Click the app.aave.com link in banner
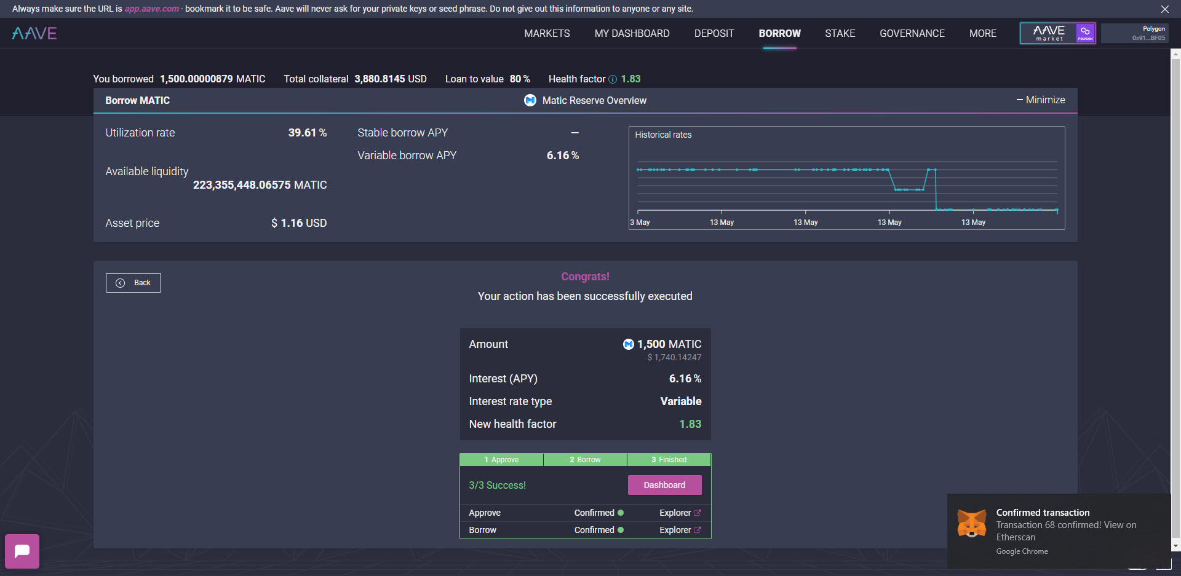1181x576 pixels. coord(151,9)
